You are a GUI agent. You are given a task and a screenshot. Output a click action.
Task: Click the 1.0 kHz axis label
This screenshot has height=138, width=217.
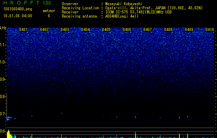pos(3,62)
